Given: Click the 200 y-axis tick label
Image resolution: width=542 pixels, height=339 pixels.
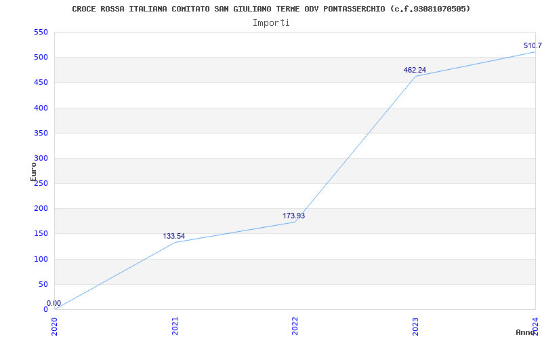Looking at the screenshot, I should pos(41,209).
